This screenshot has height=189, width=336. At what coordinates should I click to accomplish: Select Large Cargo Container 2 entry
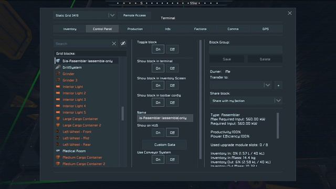click(87, 125)
